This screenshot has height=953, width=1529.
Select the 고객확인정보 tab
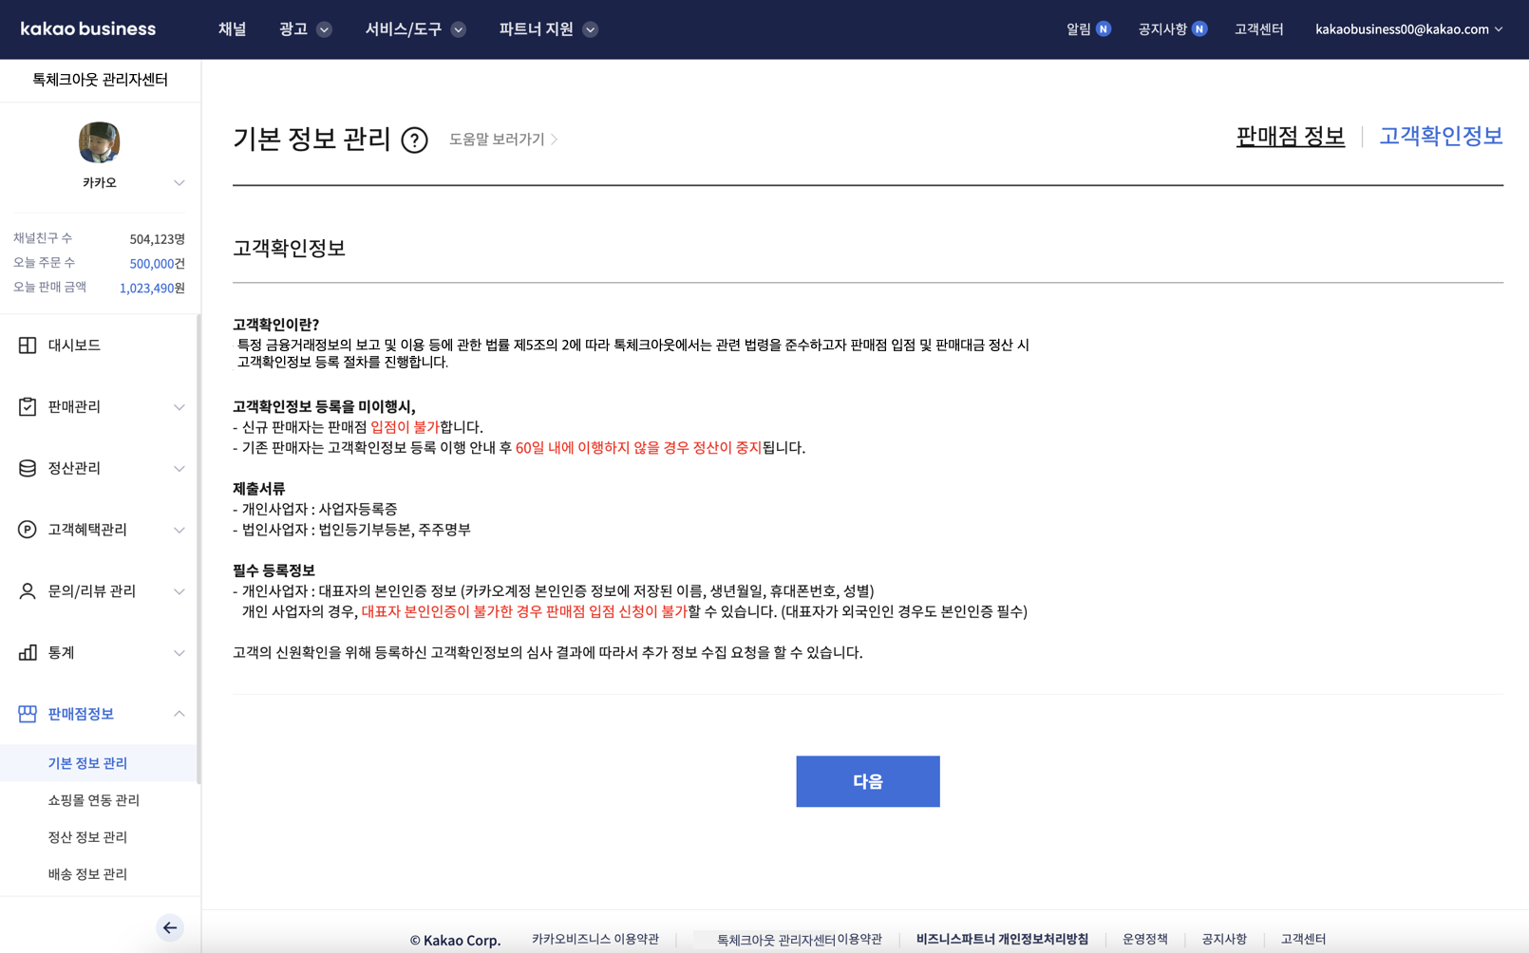point(1440,137)
